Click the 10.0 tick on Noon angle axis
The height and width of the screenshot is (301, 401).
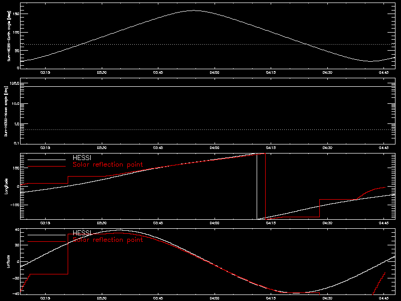click(15, 104)
